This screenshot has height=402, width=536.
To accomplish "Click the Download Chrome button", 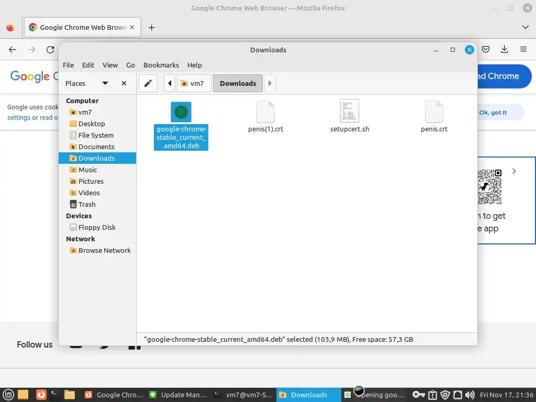I will coord(505,76).
